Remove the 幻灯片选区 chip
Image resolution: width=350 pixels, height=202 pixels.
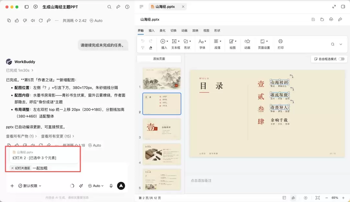pos(13,168)
